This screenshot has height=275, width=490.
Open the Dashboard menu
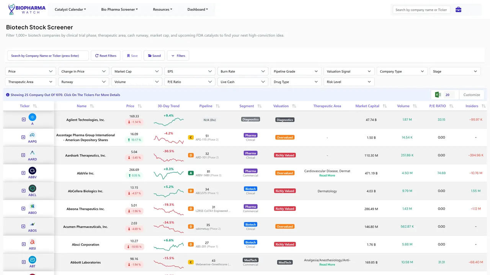pyautogui.click(x=198, y=10)
